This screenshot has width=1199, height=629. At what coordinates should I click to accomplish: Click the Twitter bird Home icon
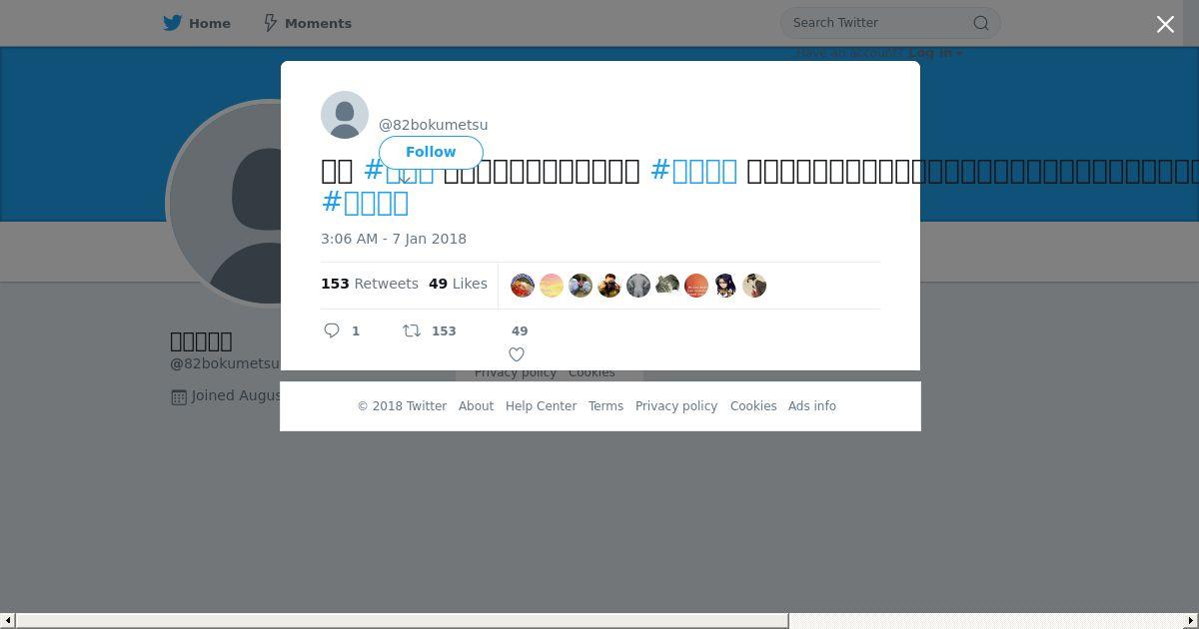tap(173, 23)
